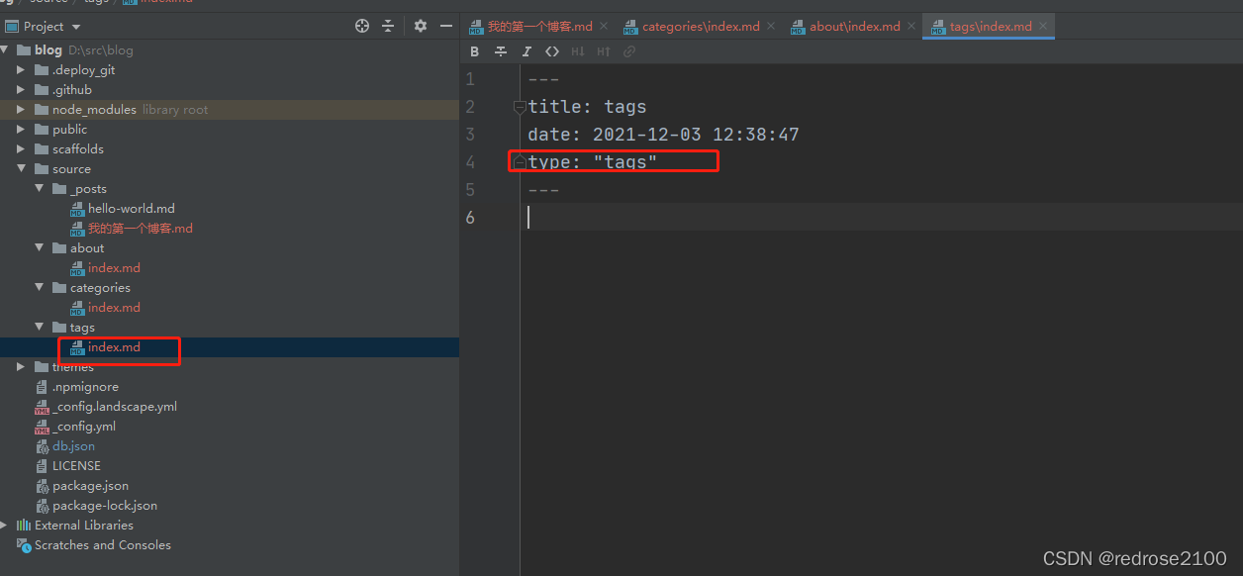Close the about\index.md tab
The width and height of the screenshot is (1243, 576).
(911, 27)
